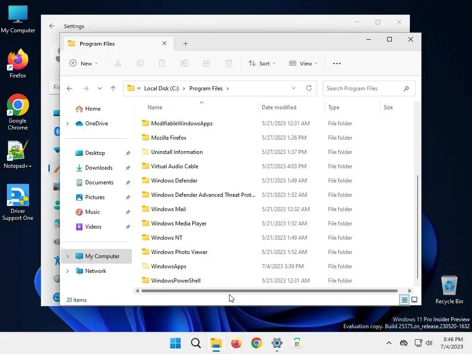
Task: Open the New dropdown menu
Action: (x=84, y=64)
